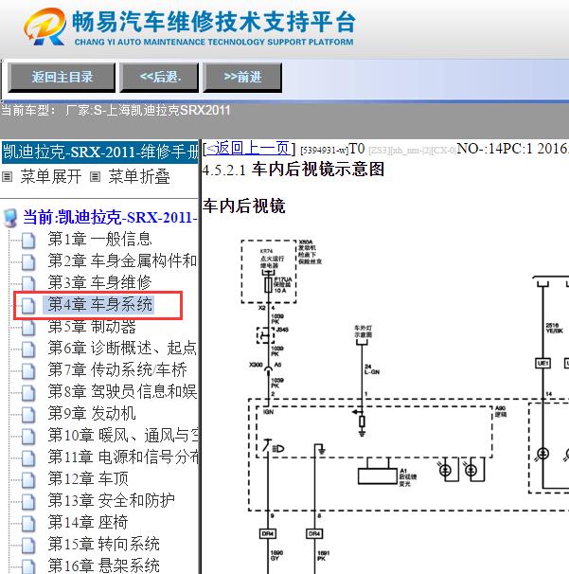The width and height of the screenshot is (569, 574).
Task: Open 第12章 车顶
Action: coord(88,478)
